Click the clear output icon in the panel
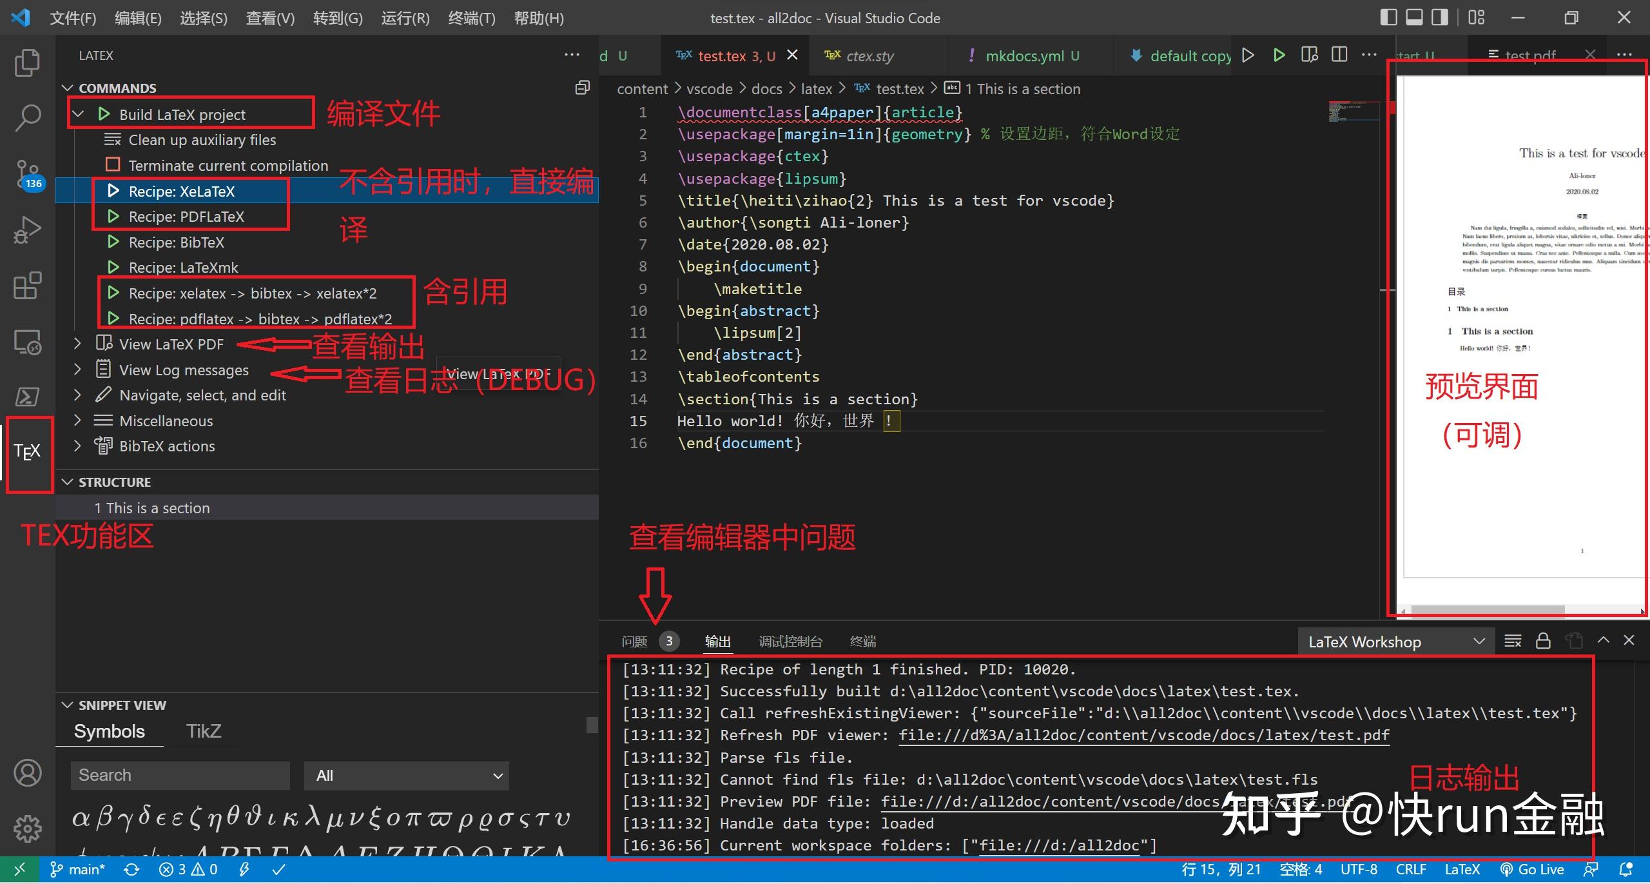This screenshot has height=884, width=1650. click(x=1513, y=640)
